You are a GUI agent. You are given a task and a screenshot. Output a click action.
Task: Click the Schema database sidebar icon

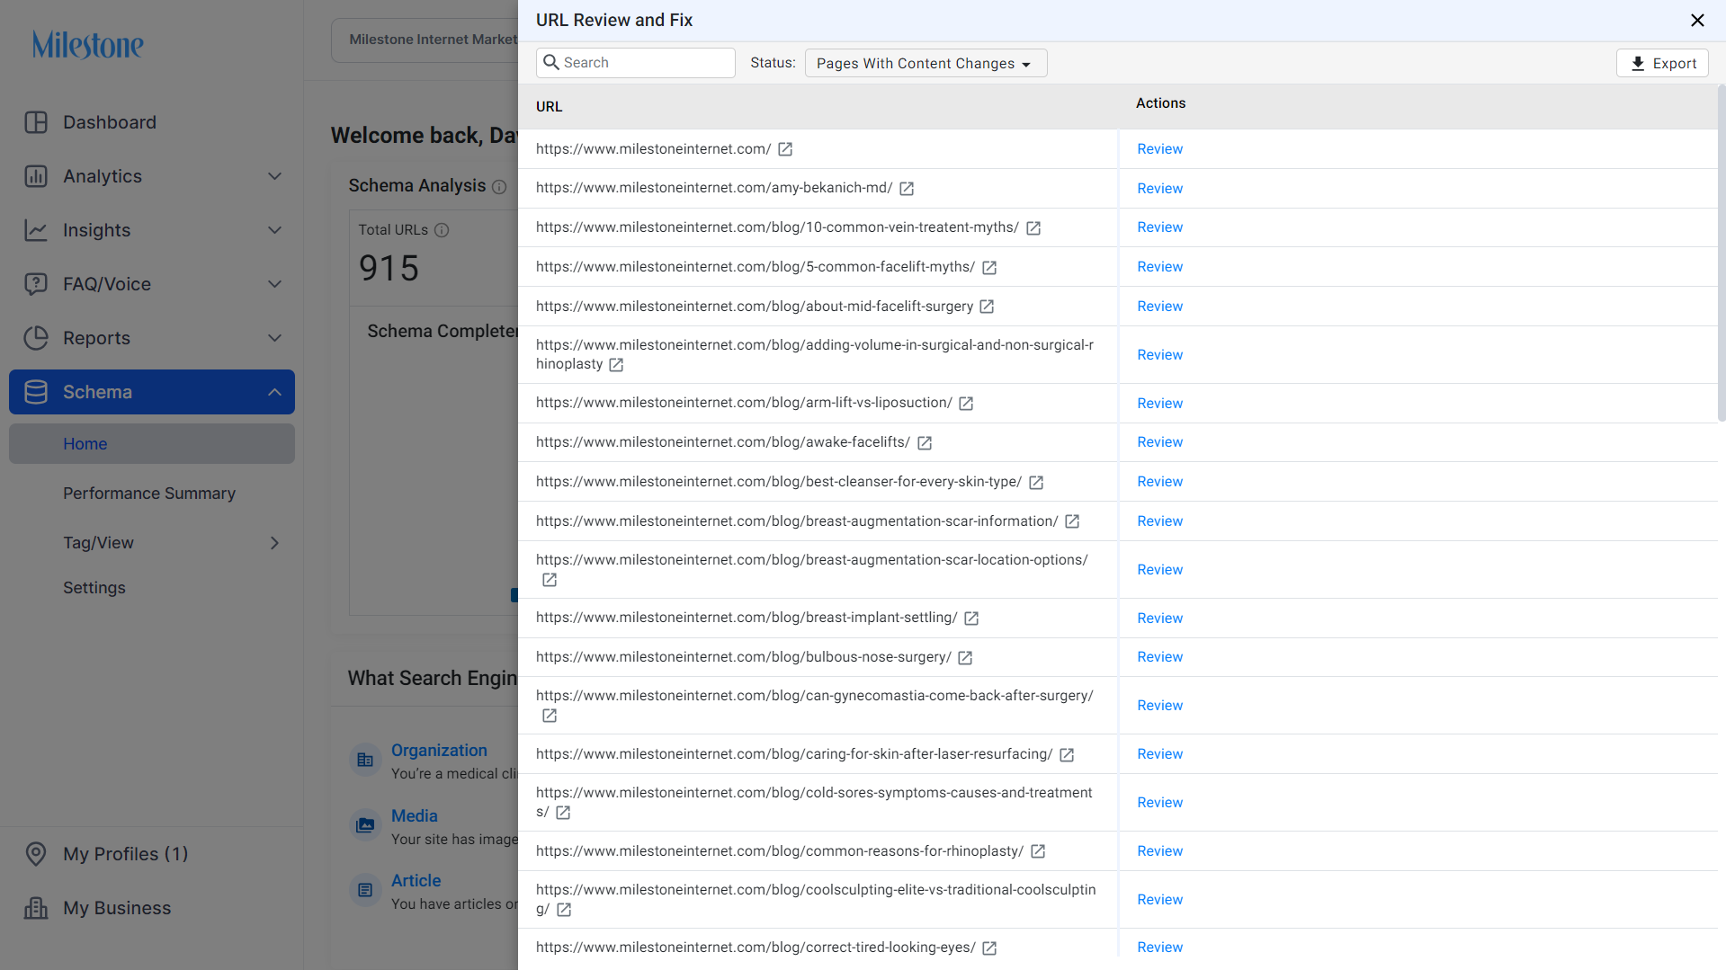[36, 392]
